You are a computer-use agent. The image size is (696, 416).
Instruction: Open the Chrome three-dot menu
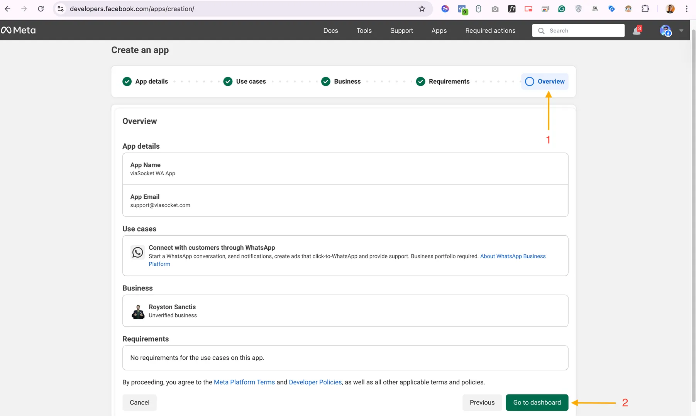point(687,8)
